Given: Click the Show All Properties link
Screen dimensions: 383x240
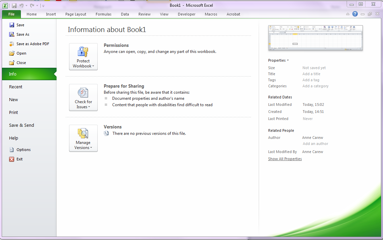Looking at the screenshot, I should tap(285, 159).
